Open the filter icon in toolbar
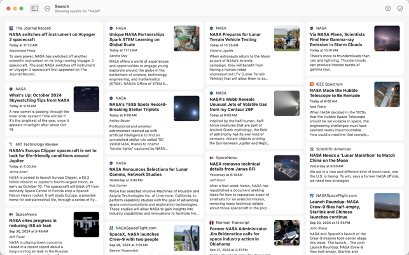The width and height of the screenshot is (409, 255). [x=387, y=8]
